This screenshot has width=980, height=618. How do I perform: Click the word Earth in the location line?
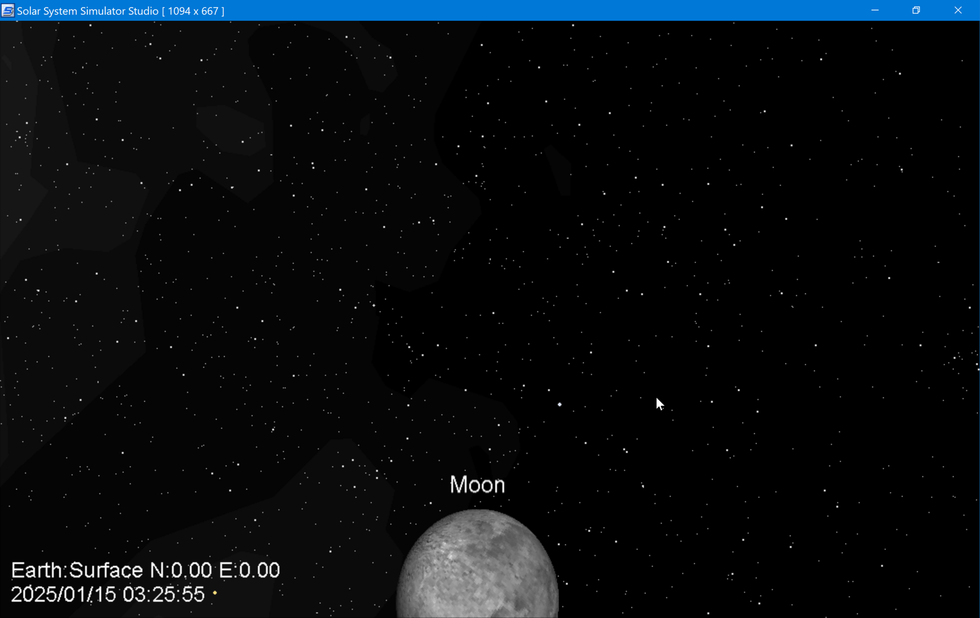click(x=37, y=570)
